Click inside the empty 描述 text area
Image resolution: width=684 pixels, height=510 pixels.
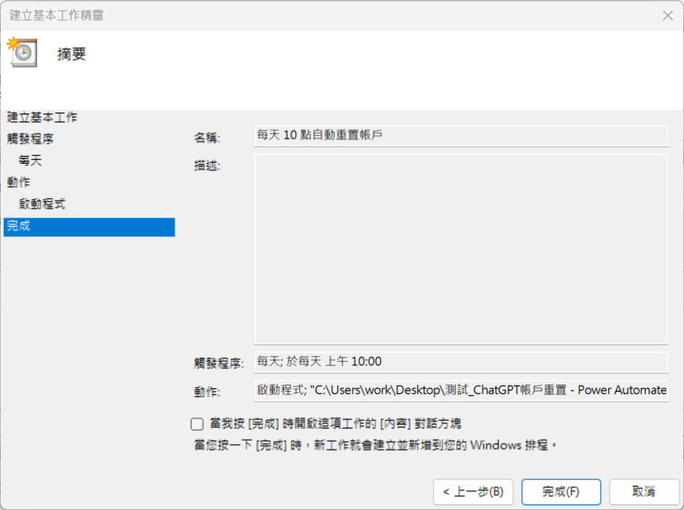click(461, 249)
